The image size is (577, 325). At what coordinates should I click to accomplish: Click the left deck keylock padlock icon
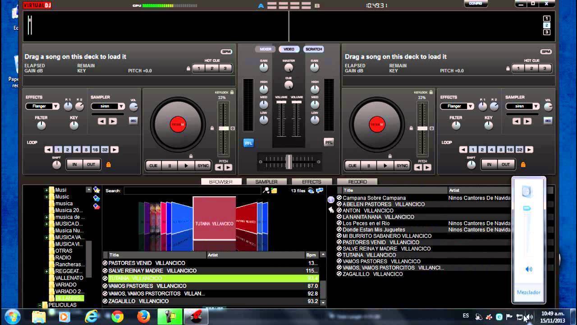[x=232, y=92]
